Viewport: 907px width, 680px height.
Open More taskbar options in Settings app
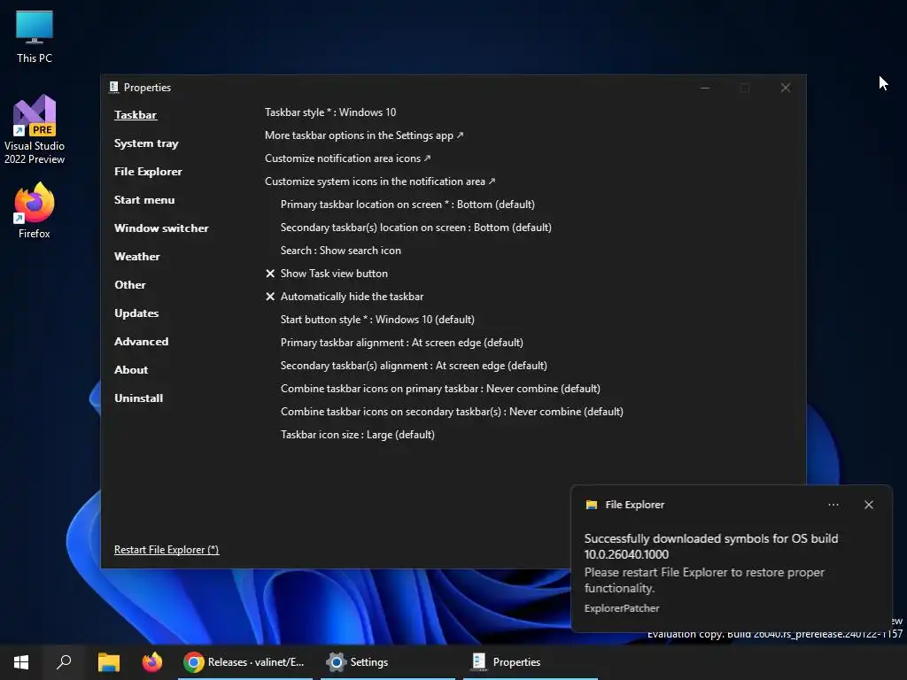coord(364,135)
